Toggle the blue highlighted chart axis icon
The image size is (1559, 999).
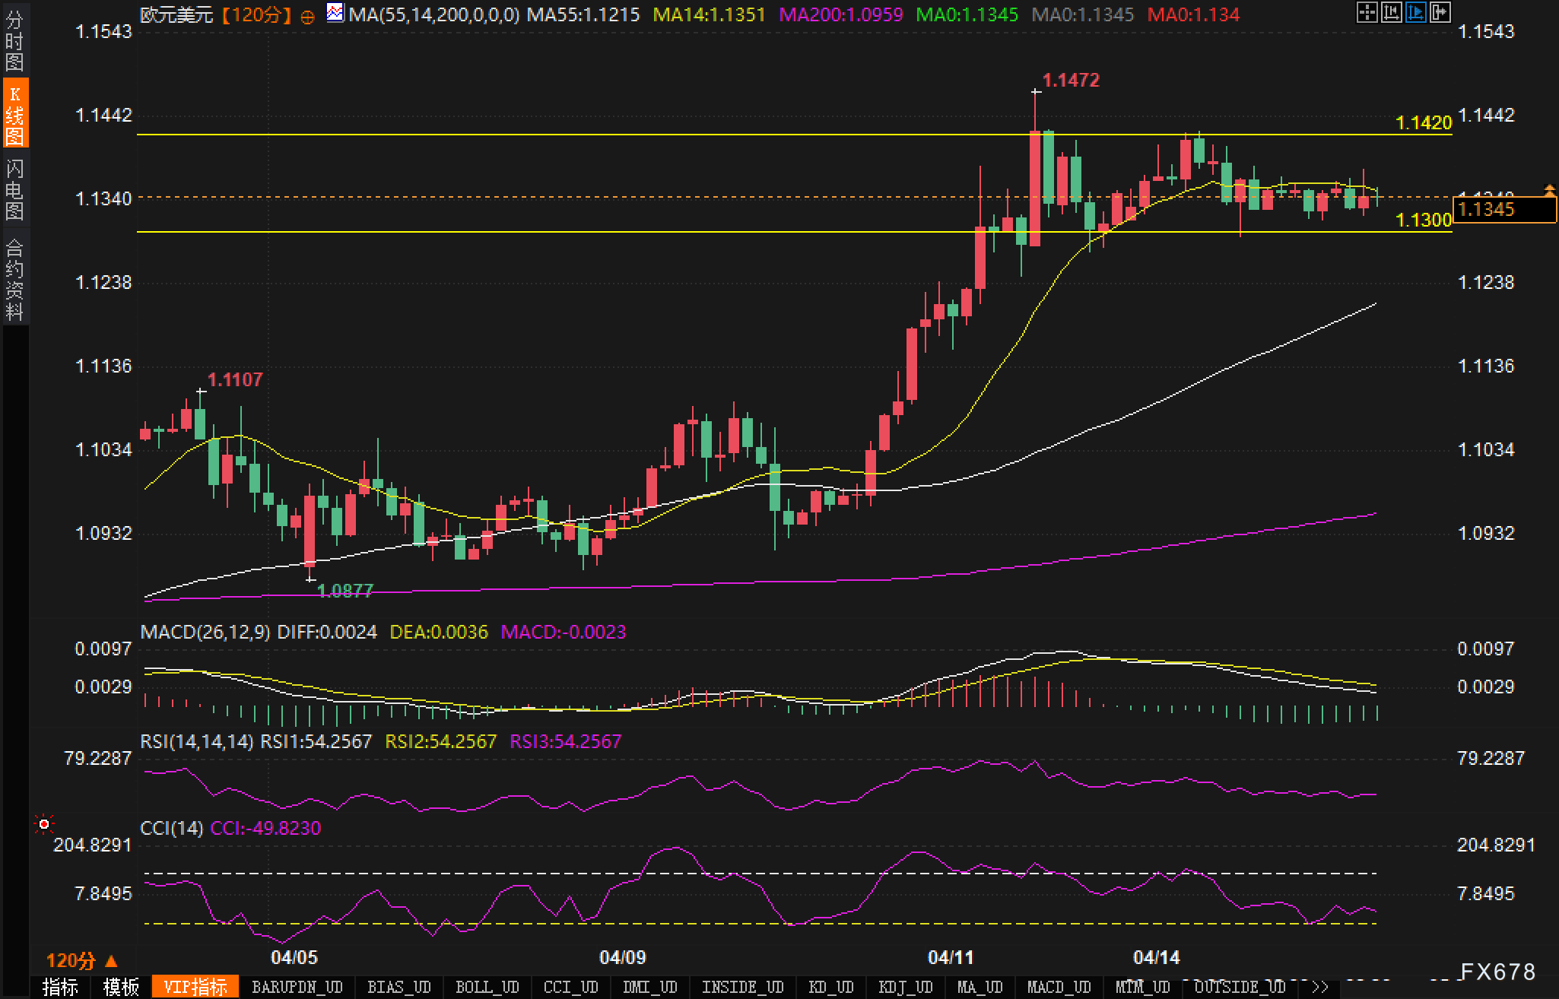[1415, 12]
